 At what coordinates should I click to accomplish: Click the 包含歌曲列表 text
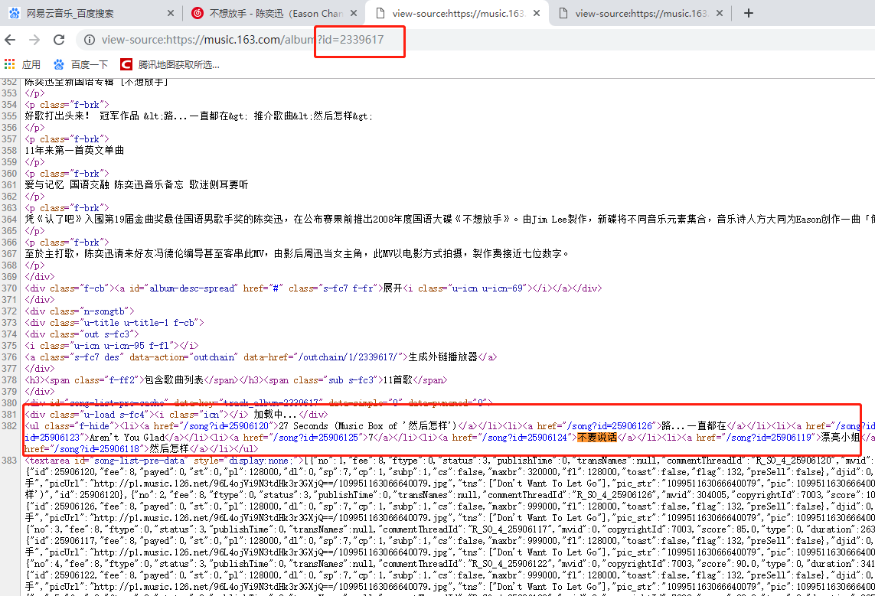tap(174, 380)
